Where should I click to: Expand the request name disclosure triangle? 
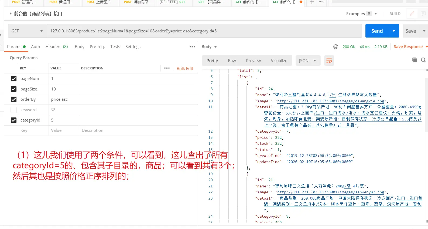(11, 14)
